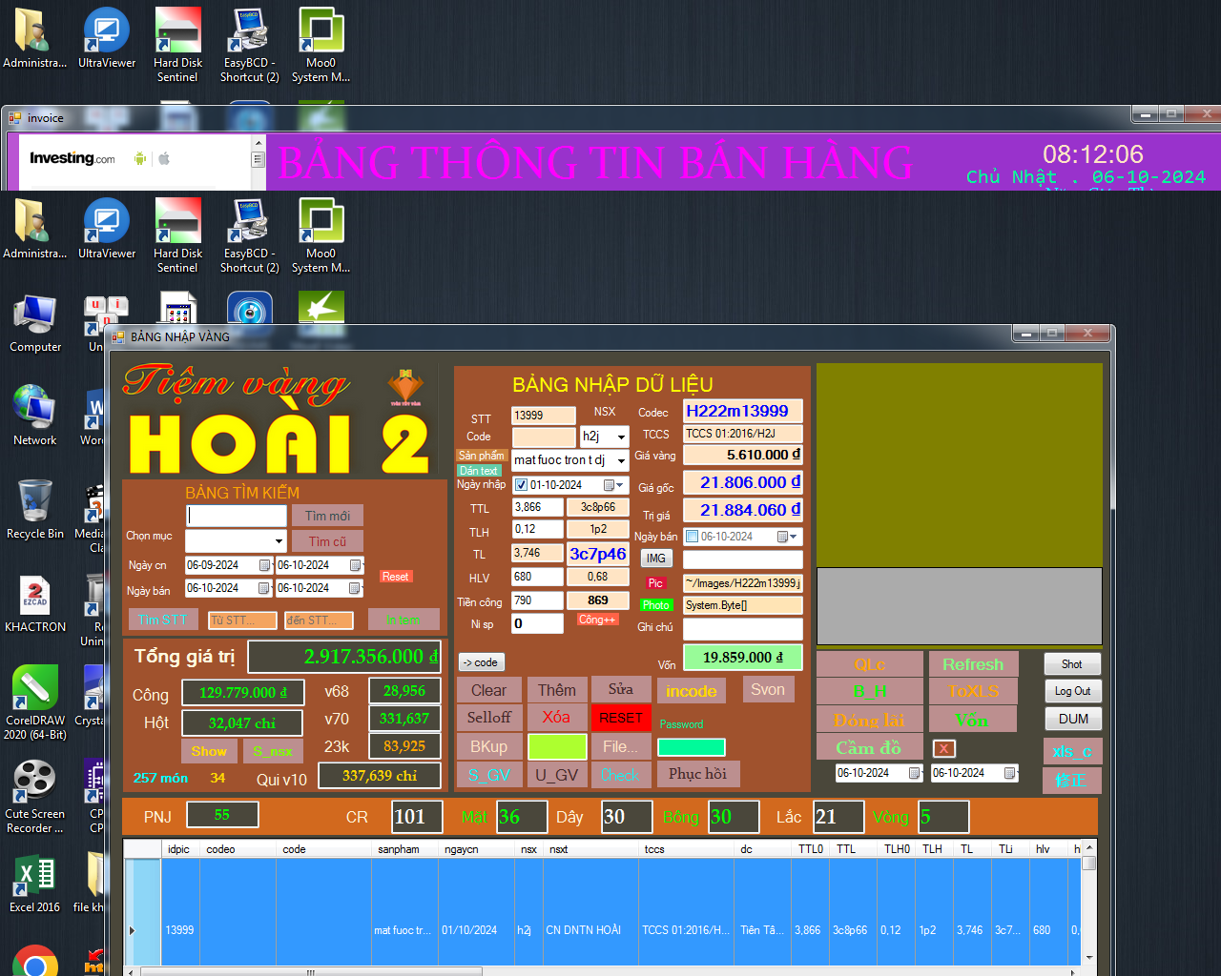This screenshot has height=976, width=1221.
Task: Expand the Chọn mục dropdown
Action: tap(279, 541)
